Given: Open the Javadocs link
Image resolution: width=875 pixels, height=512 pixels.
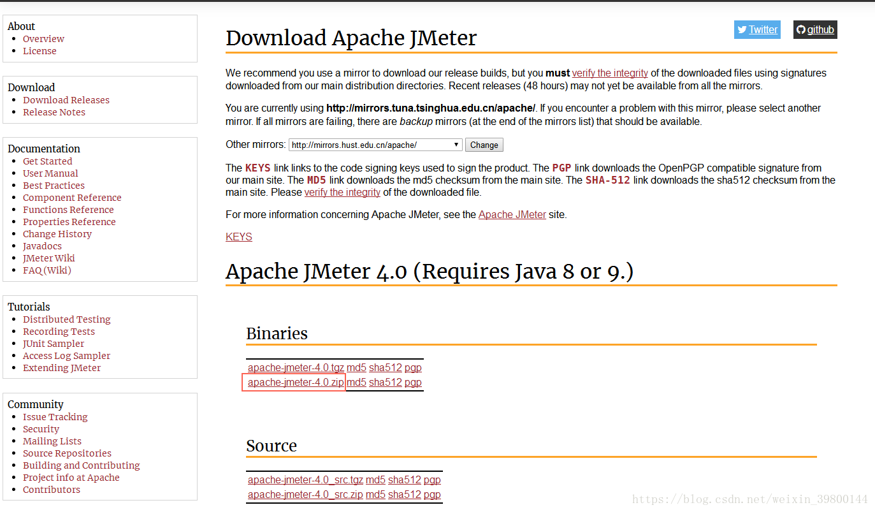Looking at the screenshot, I should (42, 246).
